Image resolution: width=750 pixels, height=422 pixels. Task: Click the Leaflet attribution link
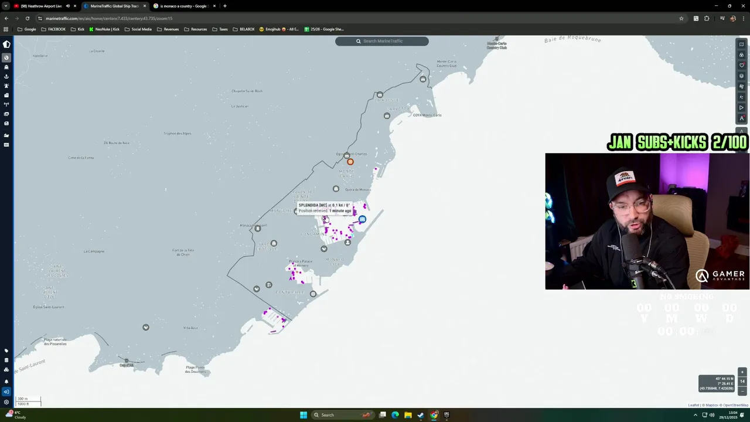coord(694,405)
